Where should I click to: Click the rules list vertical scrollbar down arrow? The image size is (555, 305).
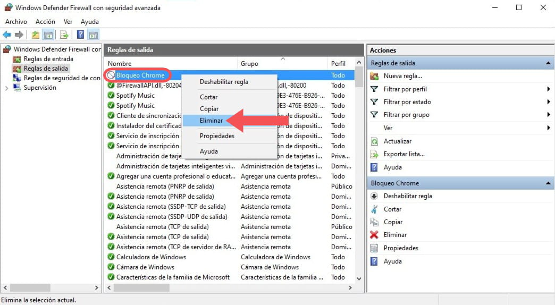(359, 278)
